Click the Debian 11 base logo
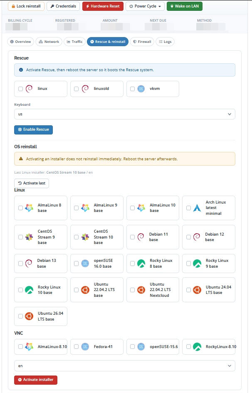 [x=141, y=237]
